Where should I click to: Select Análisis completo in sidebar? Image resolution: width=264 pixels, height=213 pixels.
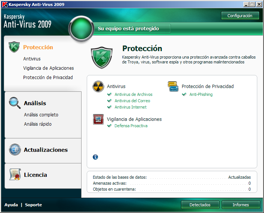pos(41,115)
